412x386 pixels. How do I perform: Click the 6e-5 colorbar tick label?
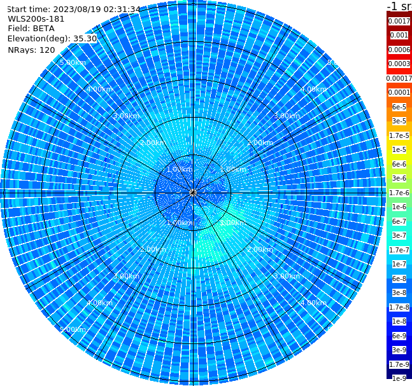pyautogui.click(x=399, y=107)
